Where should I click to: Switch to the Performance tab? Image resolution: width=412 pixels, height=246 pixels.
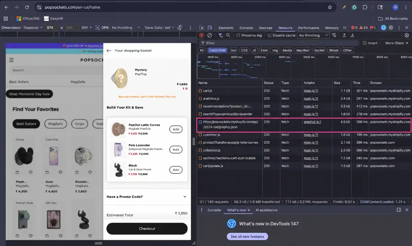click(x=308, y=28)
